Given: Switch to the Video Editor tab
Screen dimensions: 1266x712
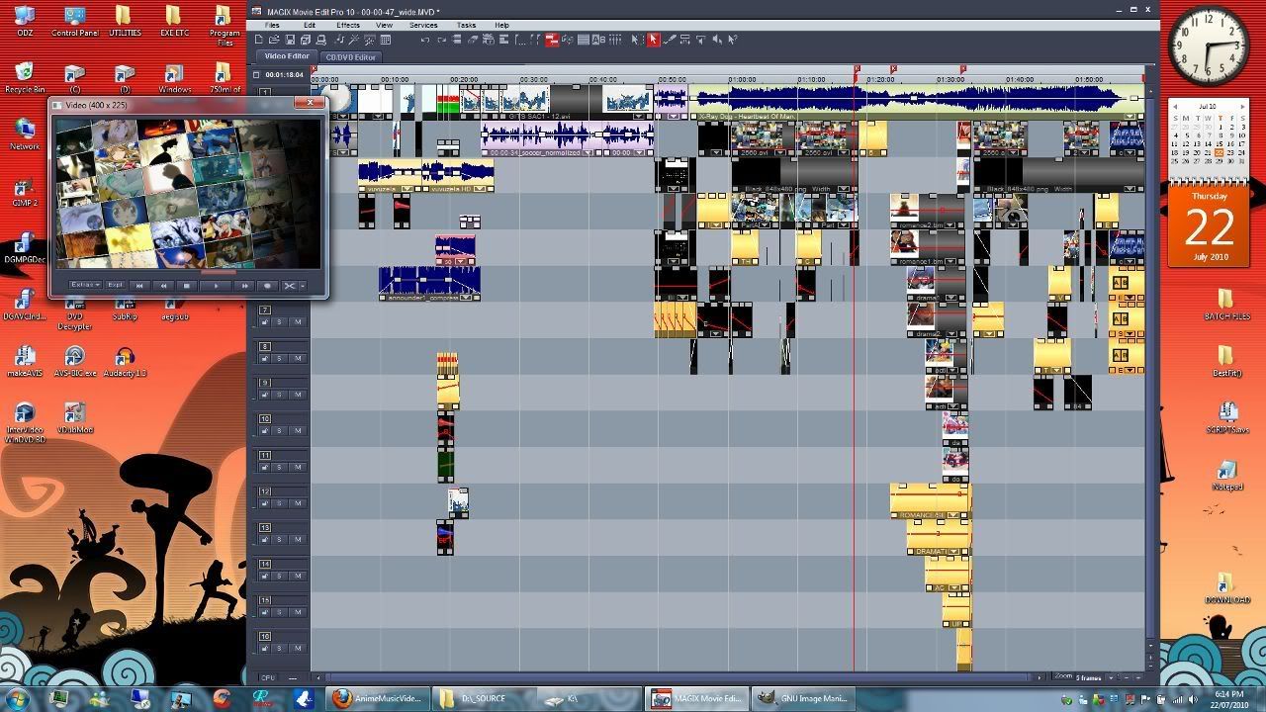Looking at the screenshot, I should [x=287, y=56].
